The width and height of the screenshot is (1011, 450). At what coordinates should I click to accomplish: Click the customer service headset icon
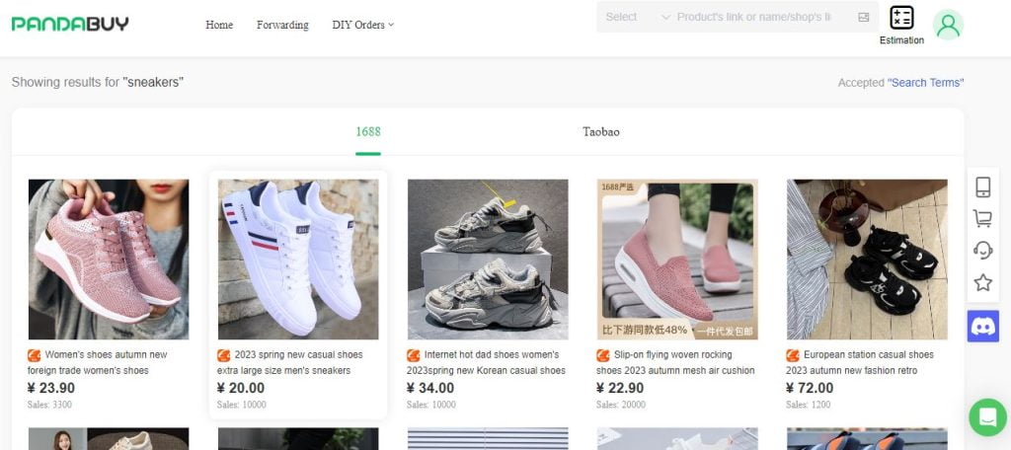click(982, 251)
